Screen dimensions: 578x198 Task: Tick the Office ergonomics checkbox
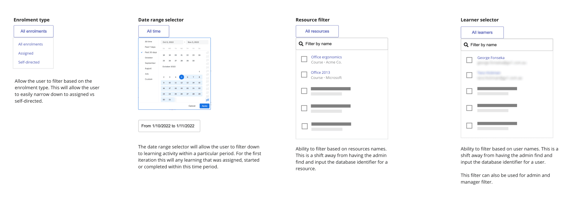point(304,59)
